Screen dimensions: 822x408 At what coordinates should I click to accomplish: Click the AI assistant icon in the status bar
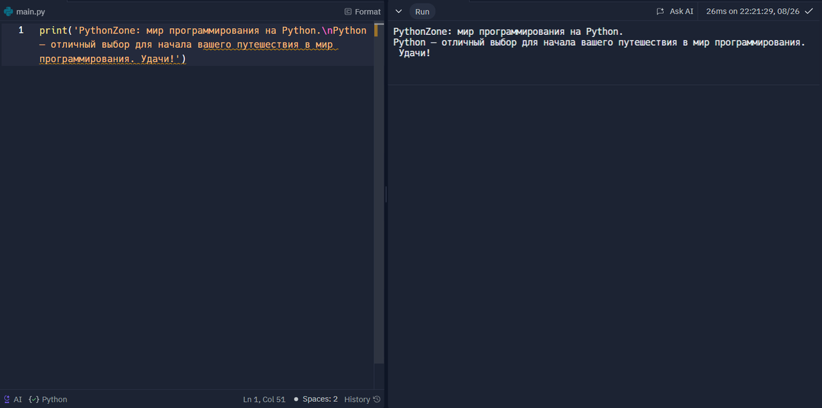pos(7,399)
